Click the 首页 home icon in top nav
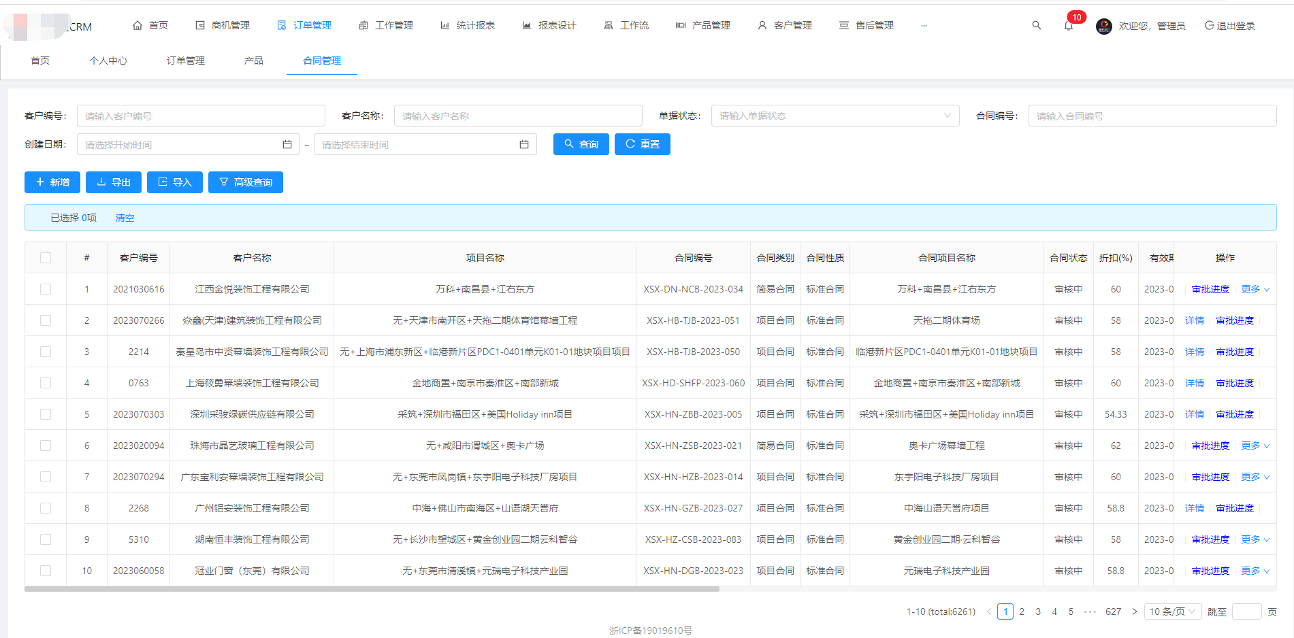The image size is (1294, 638). [138, 25]
